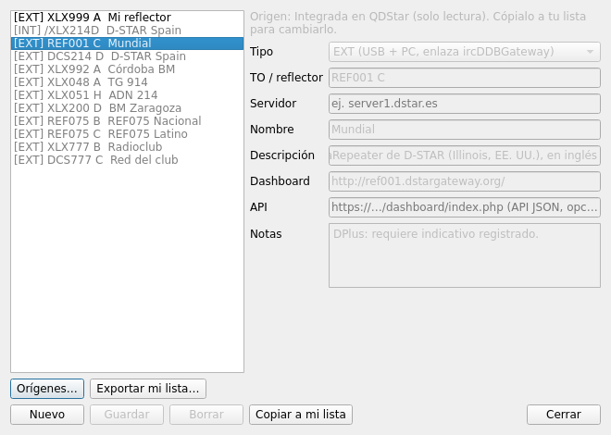This screenshot has height=435, width=611.
Task: Select XLX992 A Córdoba BM row
Action: 127,68
